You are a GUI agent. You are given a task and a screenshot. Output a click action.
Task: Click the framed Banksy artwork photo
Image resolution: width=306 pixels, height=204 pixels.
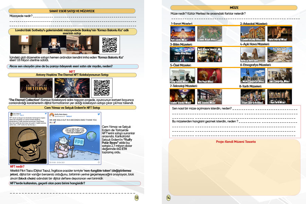coord(26,45)
